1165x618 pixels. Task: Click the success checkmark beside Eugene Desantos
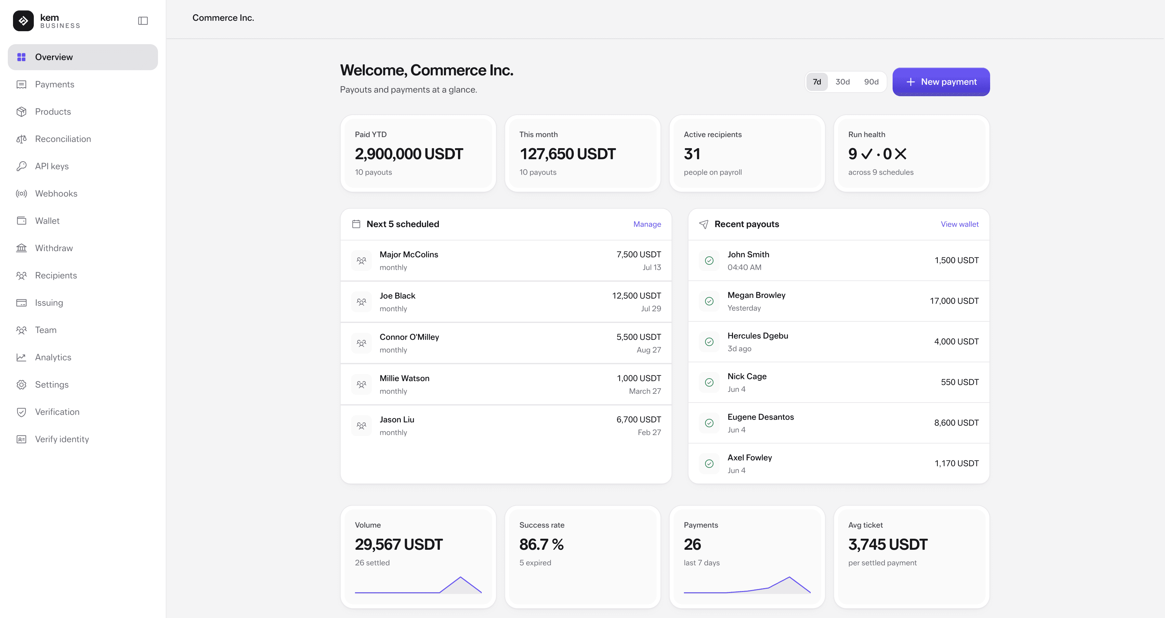[709, 423]
